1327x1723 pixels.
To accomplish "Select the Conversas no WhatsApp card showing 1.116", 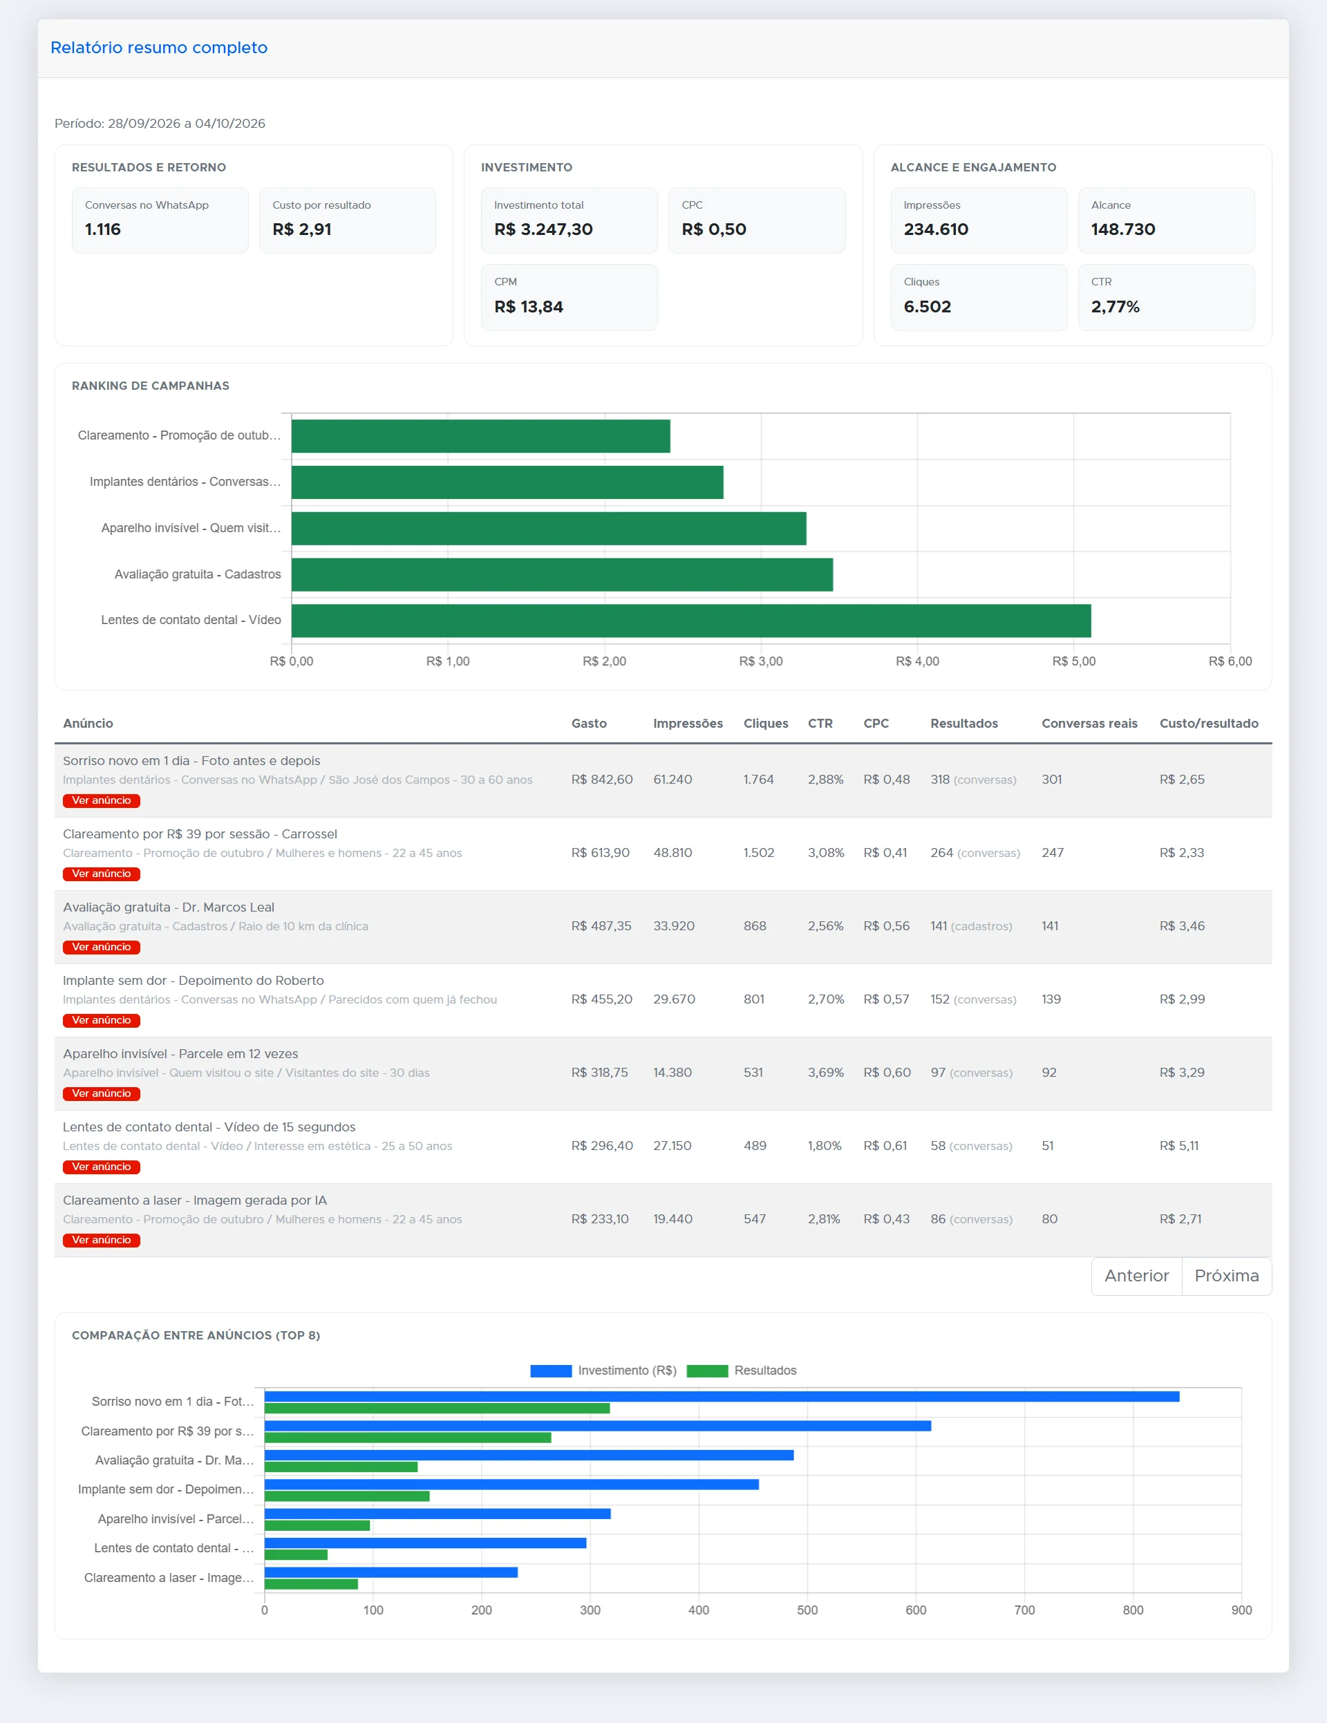I will (x=160, y=220).
